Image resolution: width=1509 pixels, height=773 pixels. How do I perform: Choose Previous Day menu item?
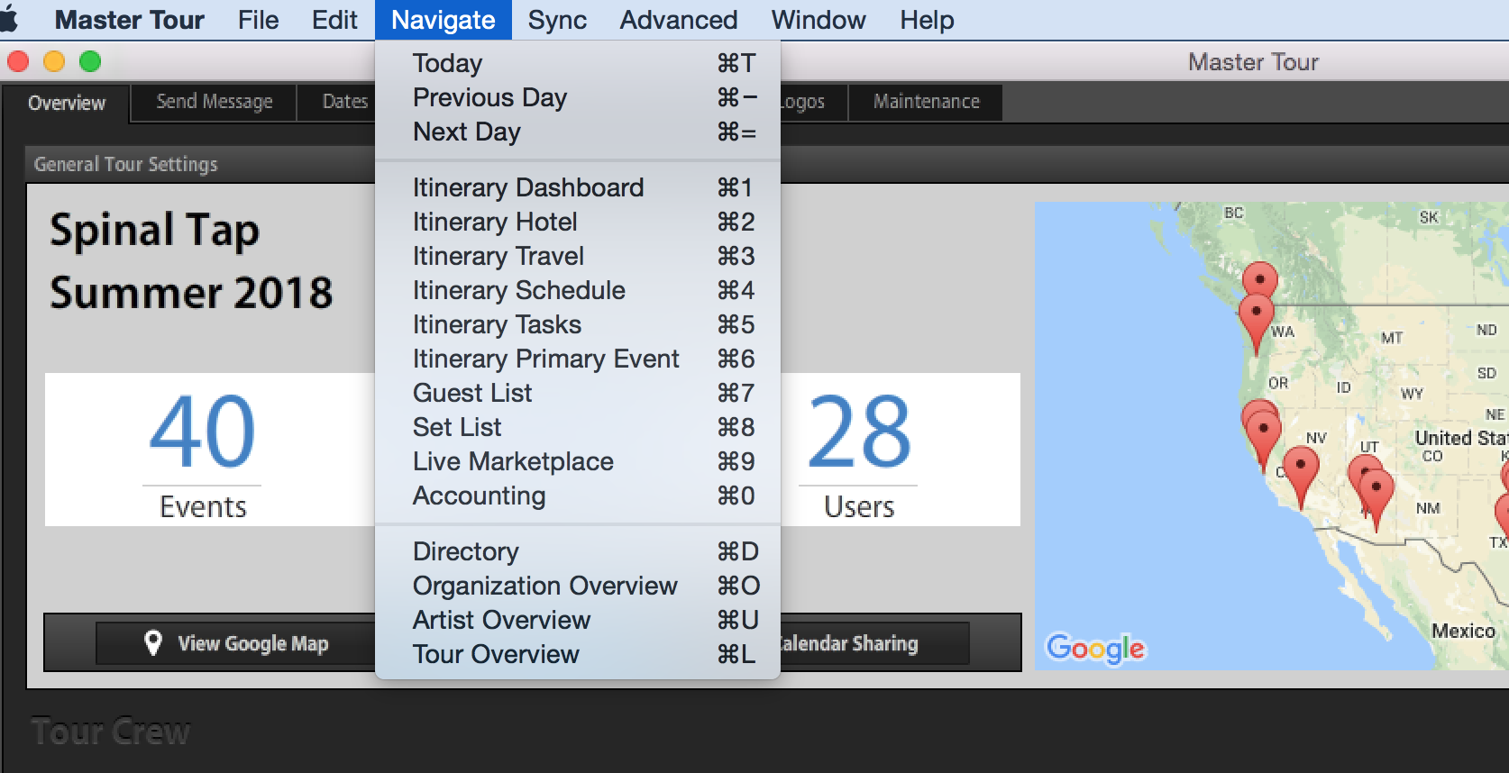(577, 97)
